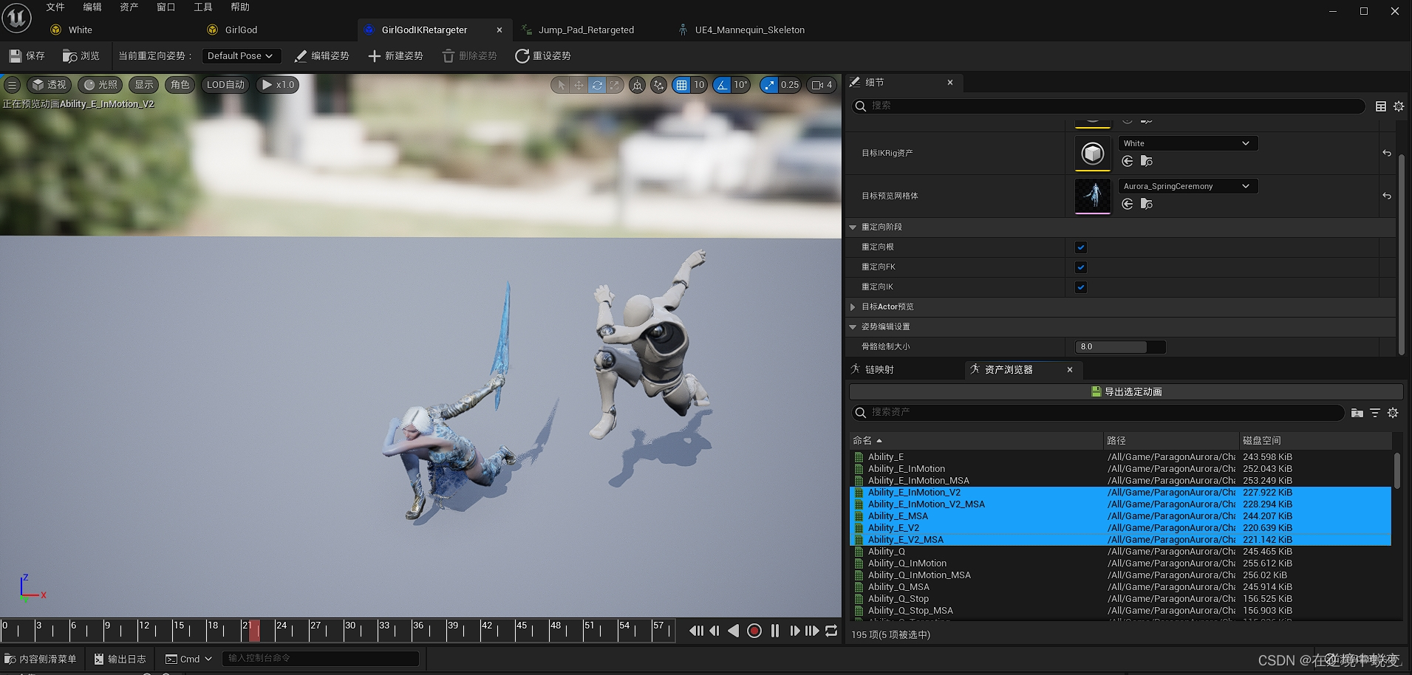Viewport: 1412px width, 675px height.
Task: Click Delete Pose (删除姿势) button
Action: point(469,56)
